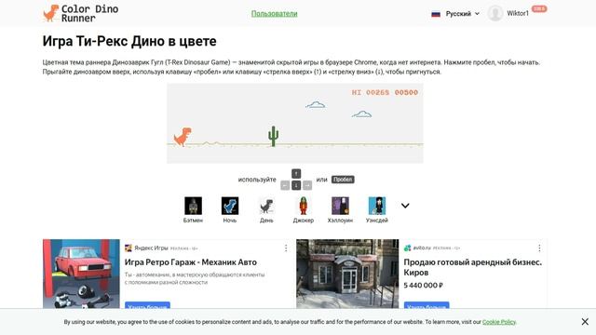
Task: Click the Яндекс Игры ad description text
Action: click(x=195, y=278)
